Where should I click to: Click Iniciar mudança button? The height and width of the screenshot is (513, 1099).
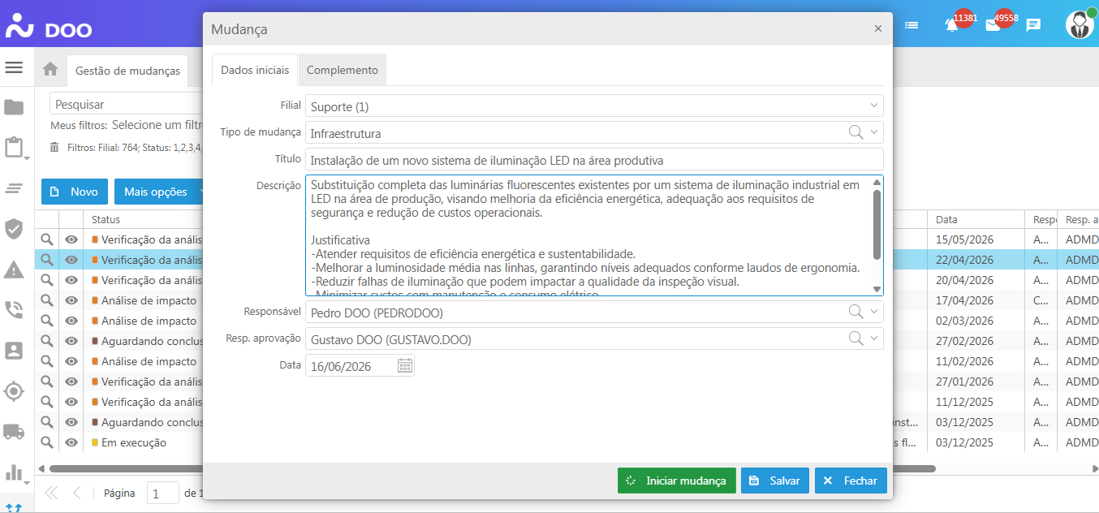pyautogui.click(x=677, y=481)
